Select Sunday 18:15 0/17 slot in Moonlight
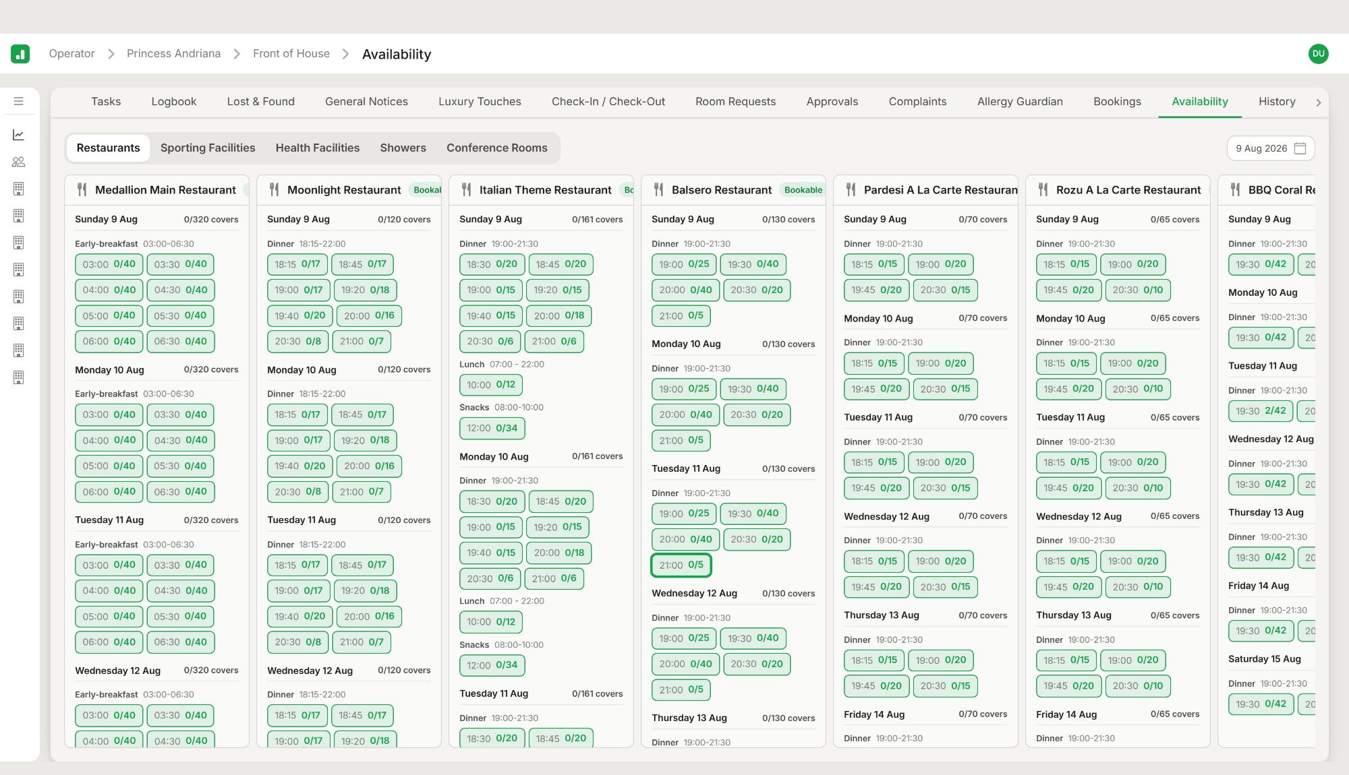The width and height of the screenshot is (1349, 775). [297, 264]
